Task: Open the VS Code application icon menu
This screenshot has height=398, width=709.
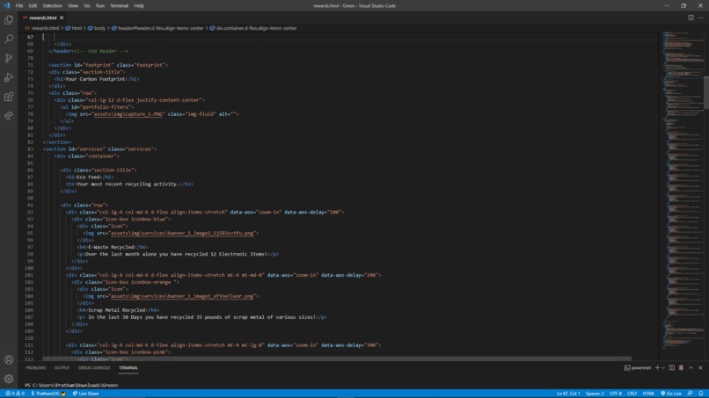Action: [6, 6]
